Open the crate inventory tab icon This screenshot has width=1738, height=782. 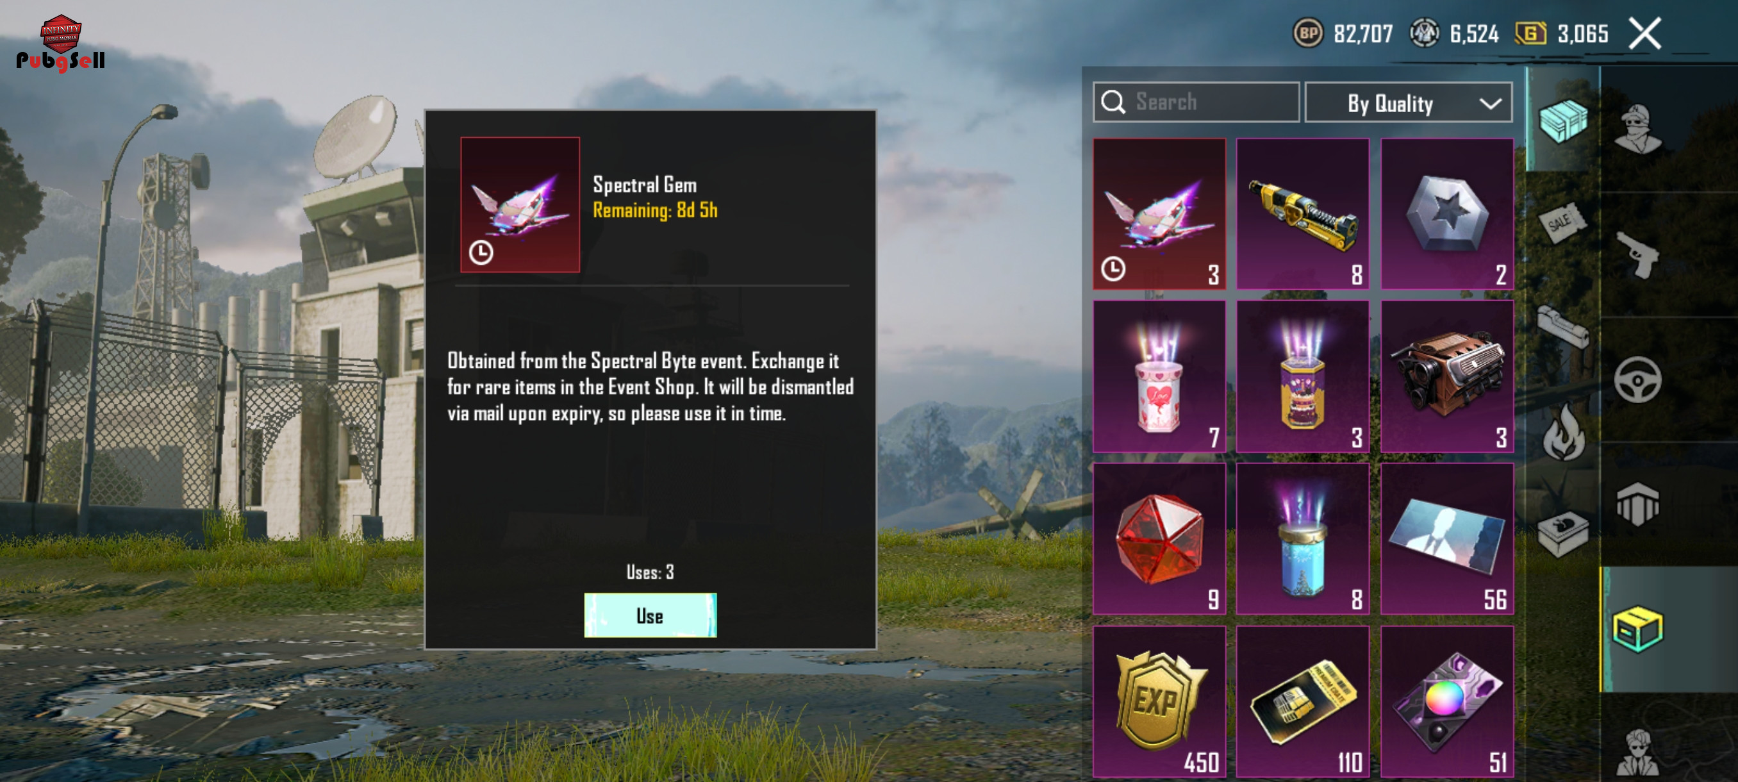tap(1562, 120)
